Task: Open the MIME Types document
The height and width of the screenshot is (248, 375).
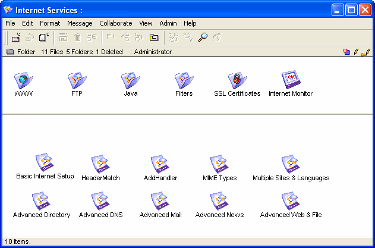Action: pyautogui.click(x=219, y=168)
